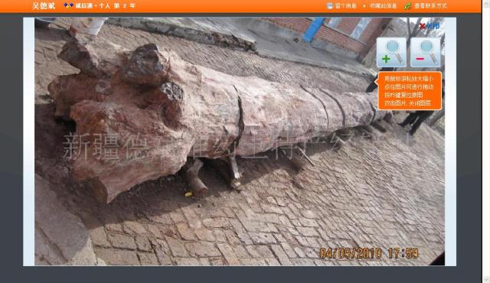Zoom in with the green plus magnifier
Image resolution: width=490 pixels, height=283 pixels.
pyautogui.click(x=391, y=53)
